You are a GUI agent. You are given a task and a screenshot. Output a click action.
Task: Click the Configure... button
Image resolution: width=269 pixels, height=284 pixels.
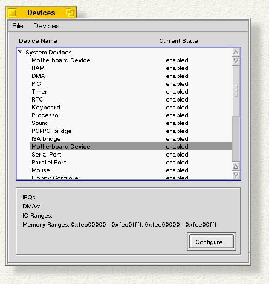212,242
